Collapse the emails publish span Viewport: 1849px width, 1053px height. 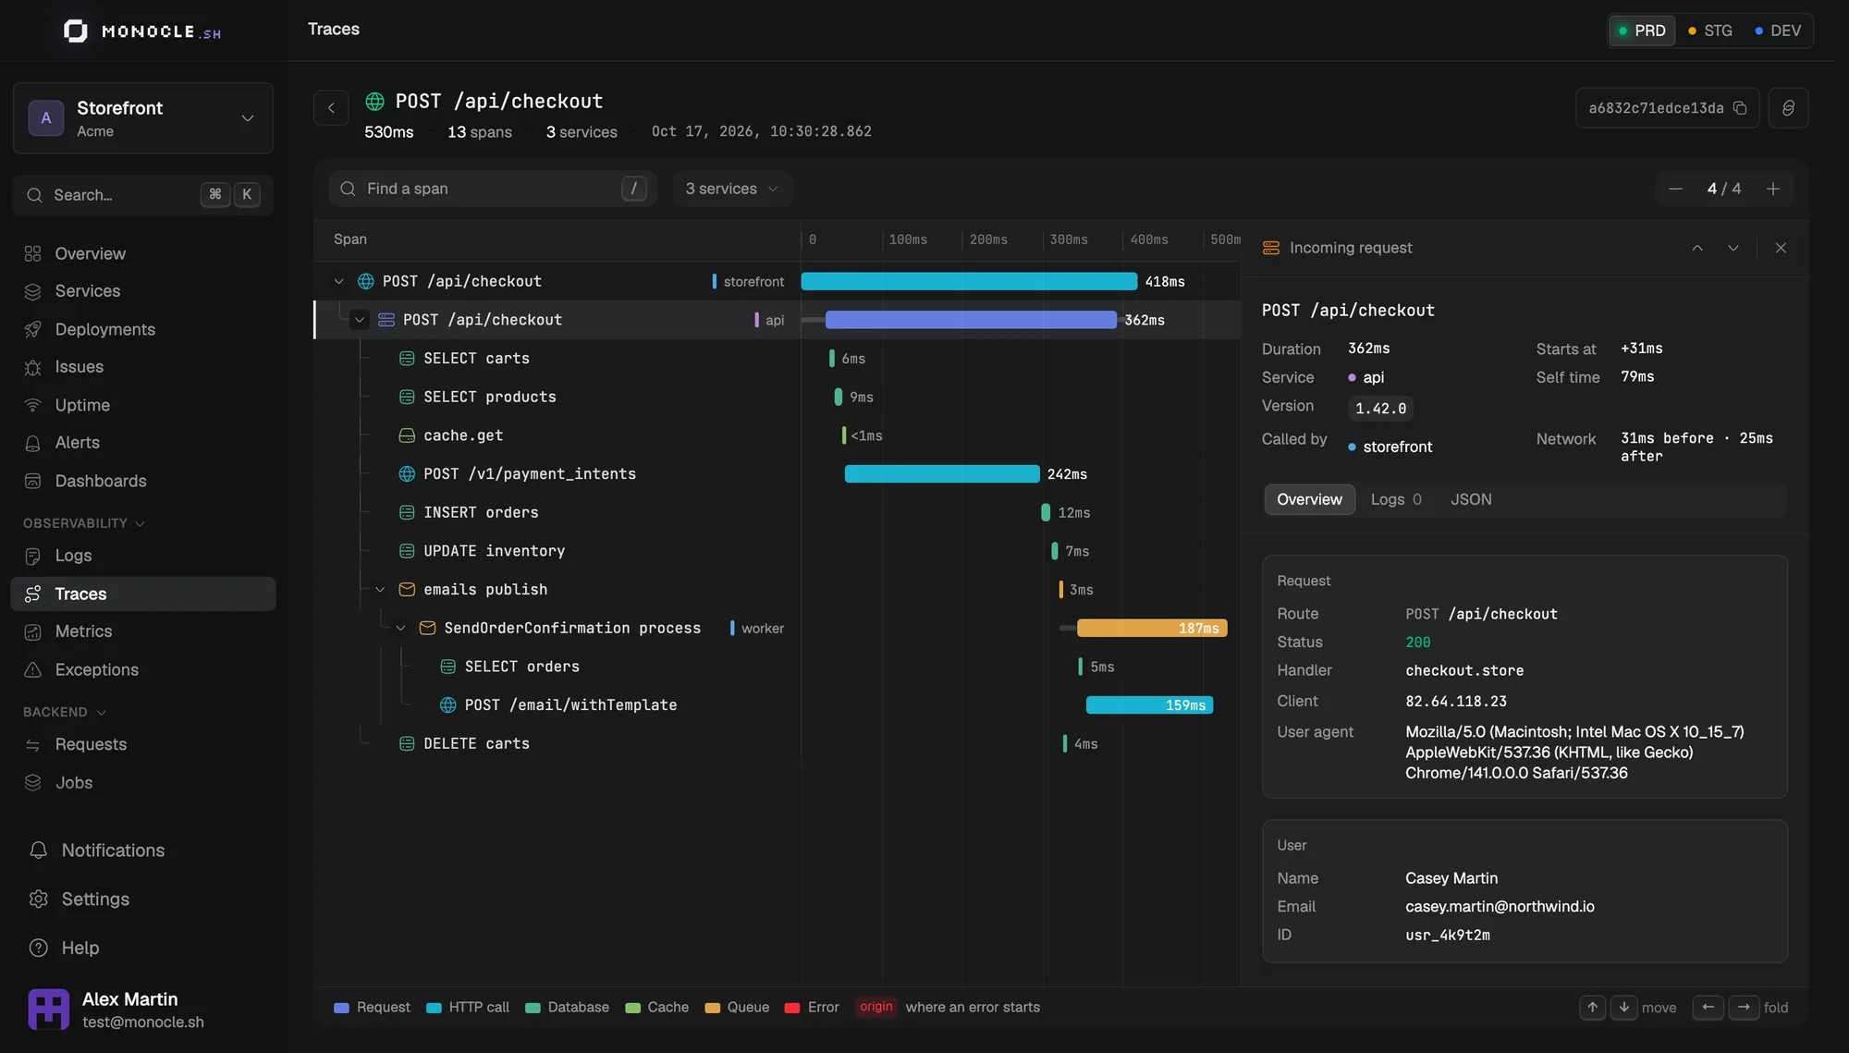click(x=380, y=589)
